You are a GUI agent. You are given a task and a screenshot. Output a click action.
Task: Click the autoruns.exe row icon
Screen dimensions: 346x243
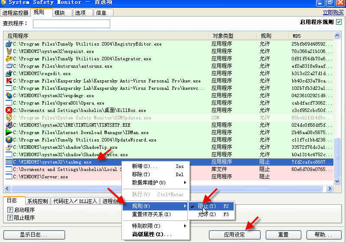(9, 66)
